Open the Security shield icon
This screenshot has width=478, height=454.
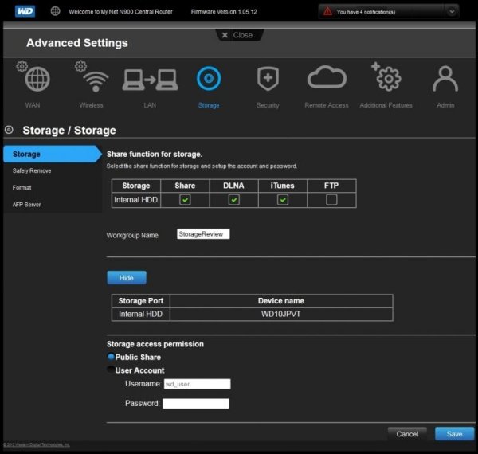point(268,80)
